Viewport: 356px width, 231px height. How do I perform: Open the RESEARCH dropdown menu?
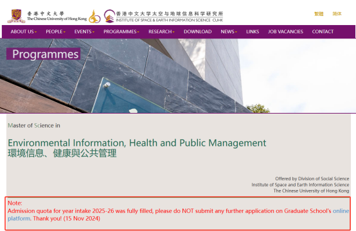161,31
